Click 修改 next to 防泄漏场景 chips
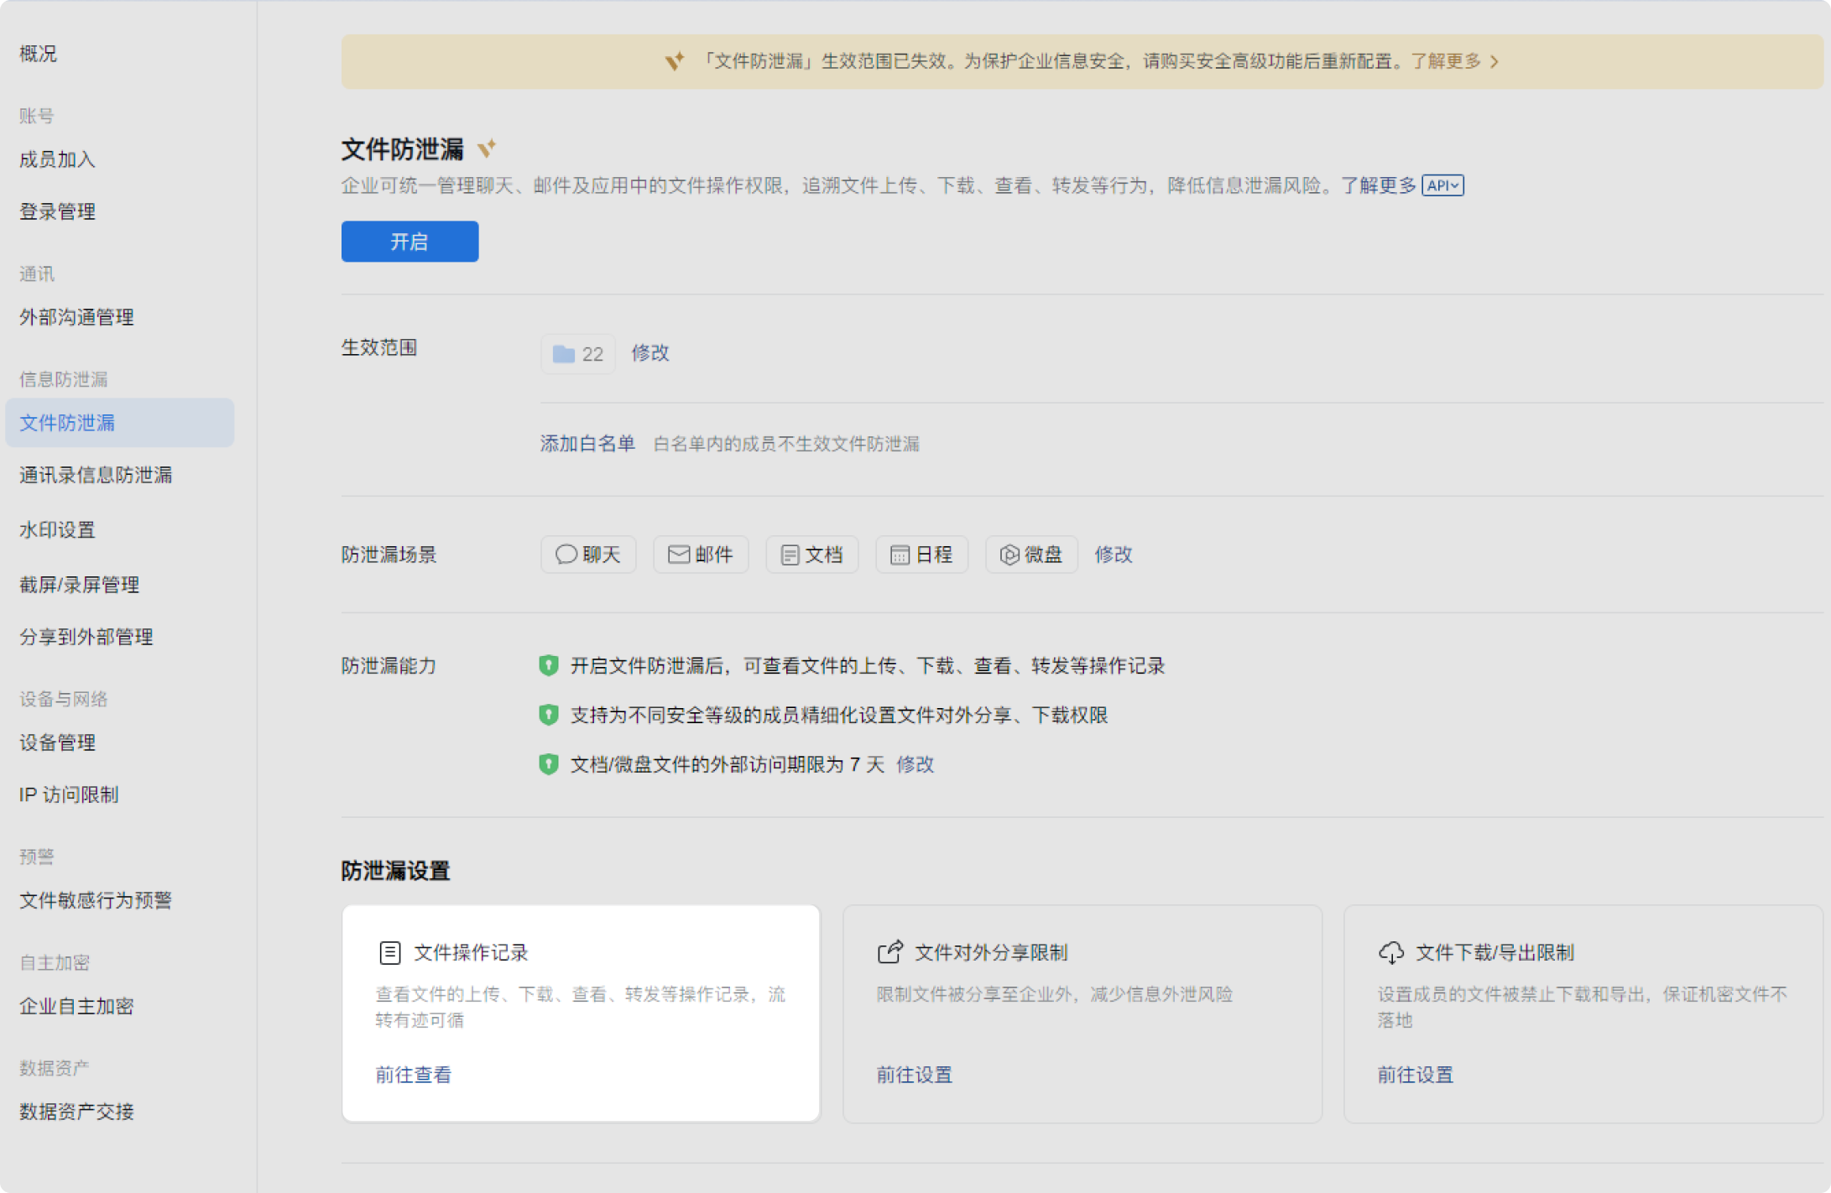Viewport: 1831px width, 1193px height. click(1114, 555)
